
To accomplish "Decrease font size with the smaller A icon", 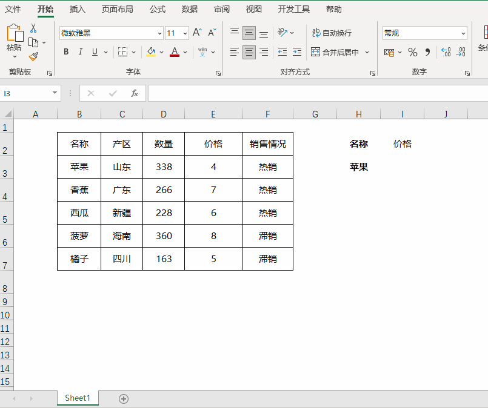I will 212,32.
